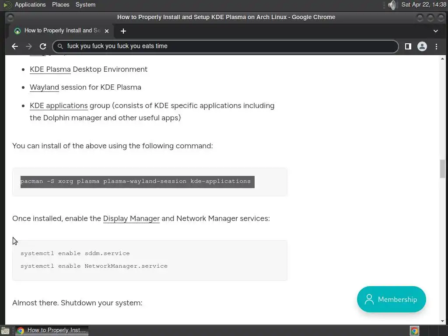Open the Places menu
448x336 pixels.
[x=60, y=4]
